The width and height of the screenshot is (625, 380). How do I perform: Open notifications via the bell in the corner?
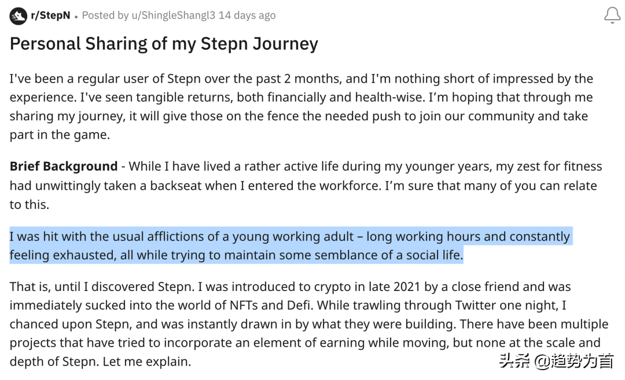[x=611, y=15]
